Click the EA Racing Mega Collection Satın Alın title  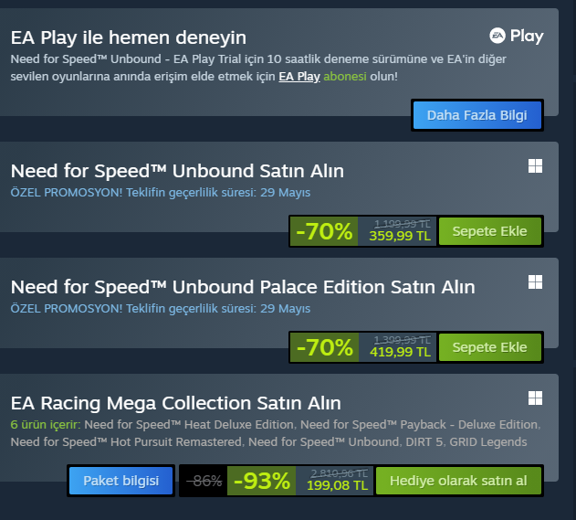175,403
